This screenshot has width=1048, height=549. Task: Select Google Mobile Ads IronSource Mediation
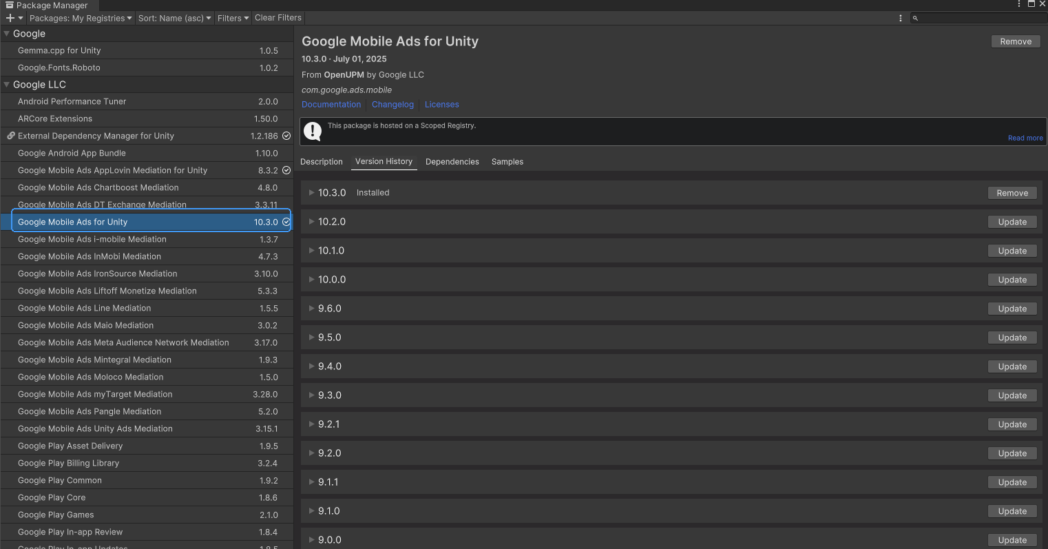147,273
